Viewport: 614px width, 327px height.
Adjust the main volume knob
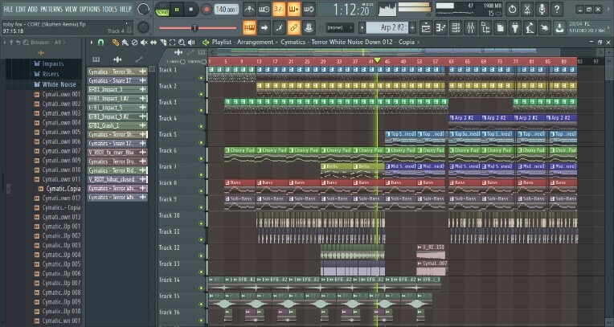point(144,10)
